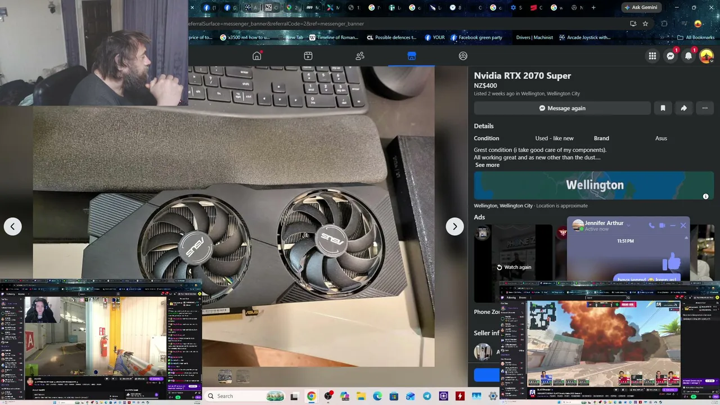Open the account profile picture menu

pyautogui.click(x=706, y=56)
